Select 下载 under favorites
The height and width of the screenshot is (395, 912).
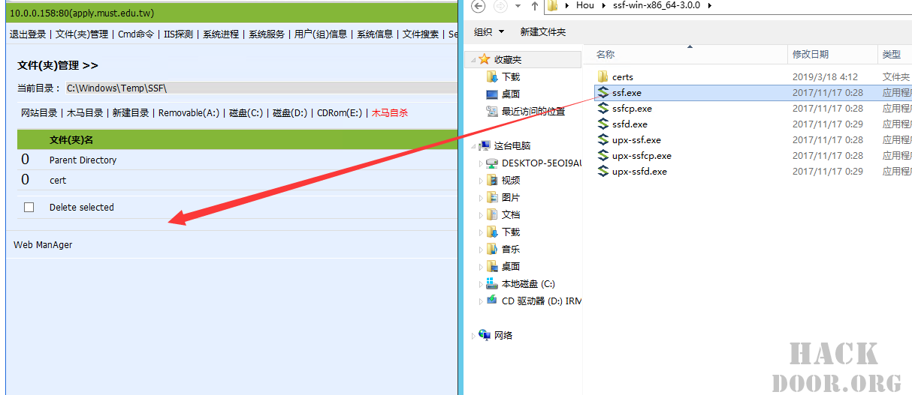[x=511, y=77]
